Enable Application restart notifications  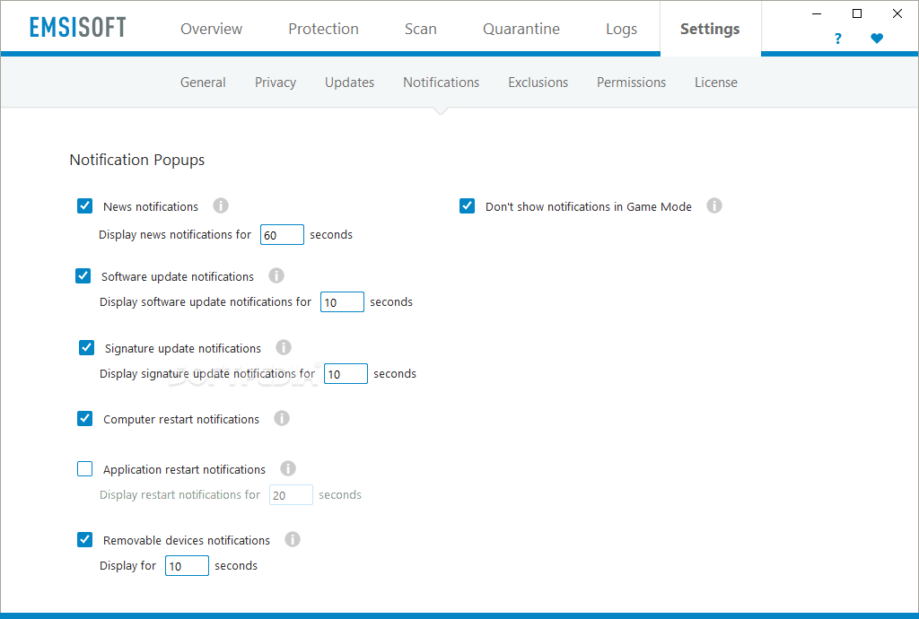[85, 469]
